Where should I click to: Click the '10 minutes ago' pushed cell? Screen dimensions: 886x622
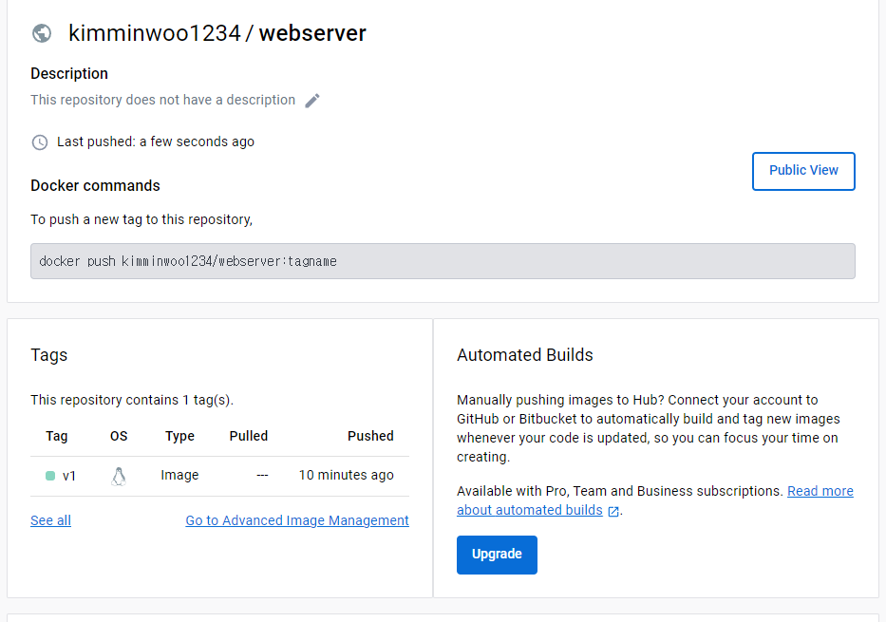tap(346, 475)
